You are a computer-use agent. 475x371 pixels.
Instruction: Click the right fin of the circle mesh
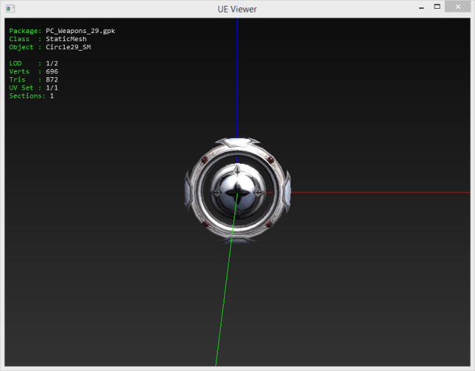(287, 190)
